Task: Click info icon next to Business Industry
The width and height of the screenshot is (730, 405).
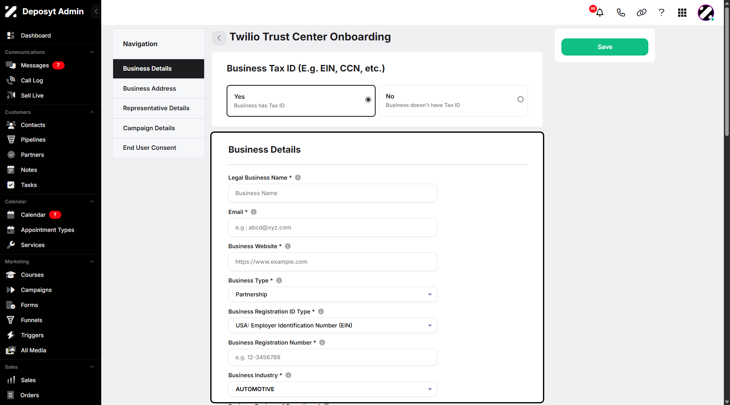Action: point(288,375)
